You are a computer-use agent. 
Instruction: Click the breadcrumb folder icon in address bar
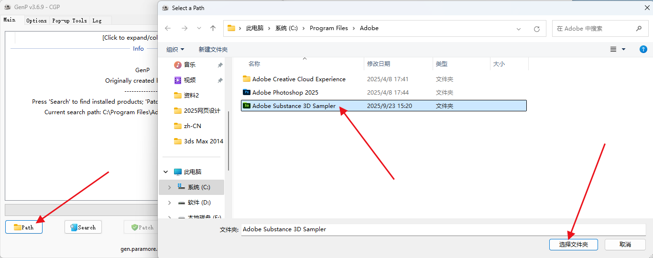(231, 28)
